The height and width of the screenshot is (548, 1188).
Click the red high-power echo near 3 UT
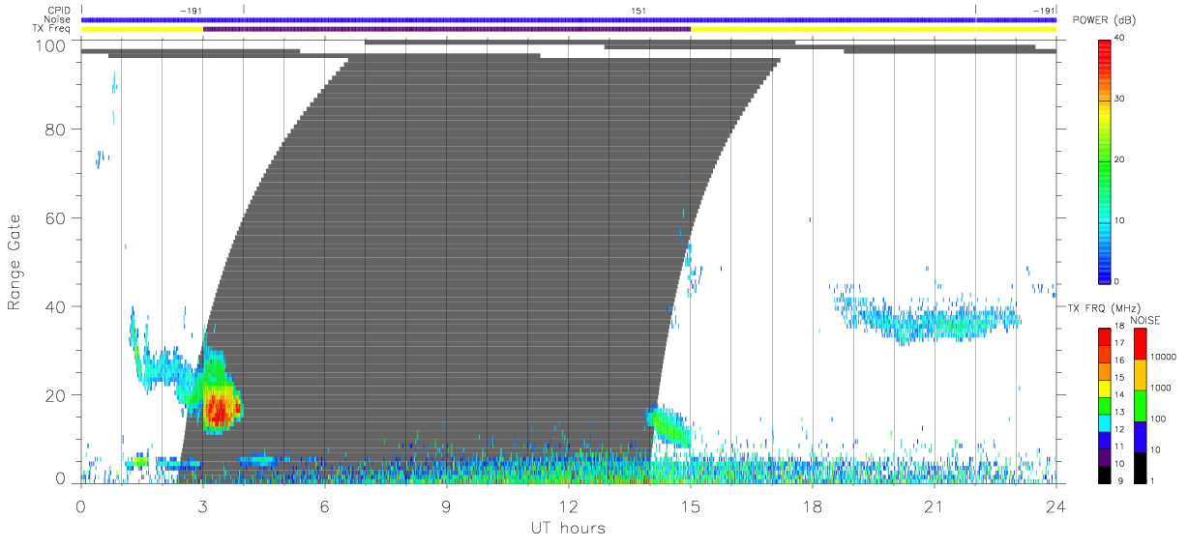(220, 411)
